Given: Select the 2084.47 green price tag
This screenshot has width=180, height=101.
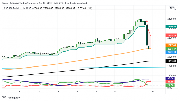Looking at the screenshot, I should coord(171,49).
